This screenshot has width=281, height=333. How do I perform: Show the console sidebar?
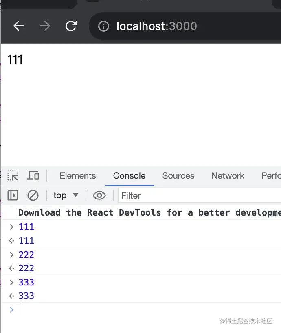click(13, 195)
